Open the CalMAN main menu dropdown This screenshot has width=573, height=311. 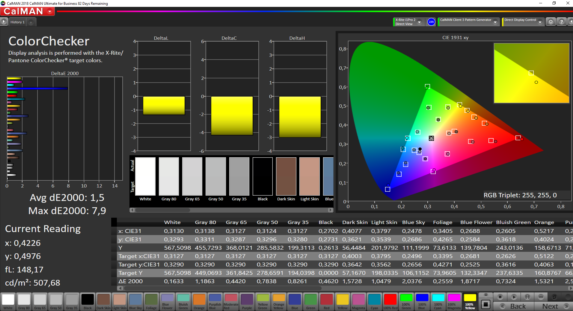click(50, 11)
